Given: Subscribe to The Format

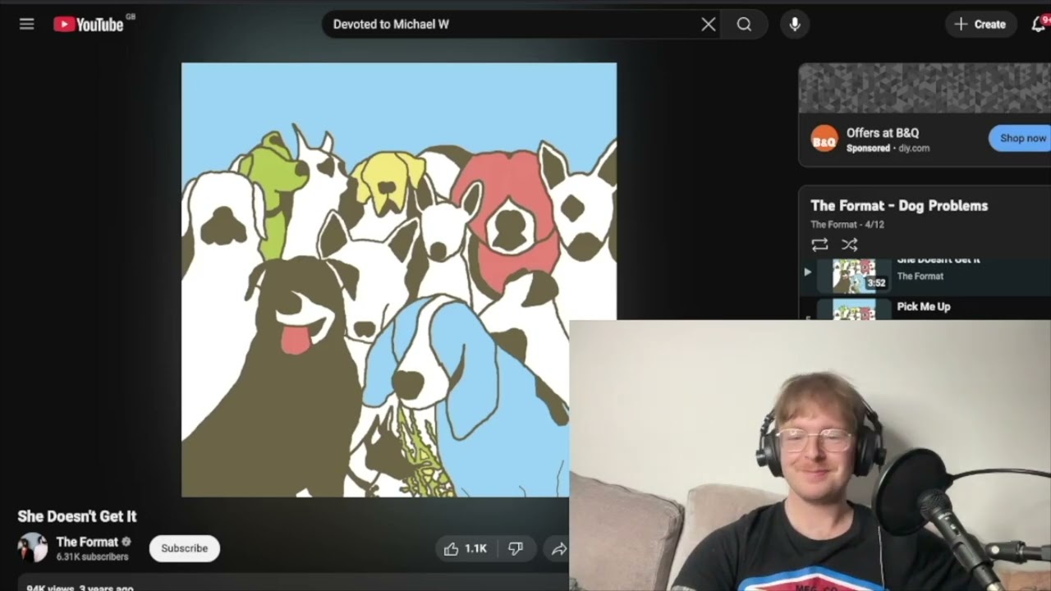Looking at the screenshot, I should 185,548.
